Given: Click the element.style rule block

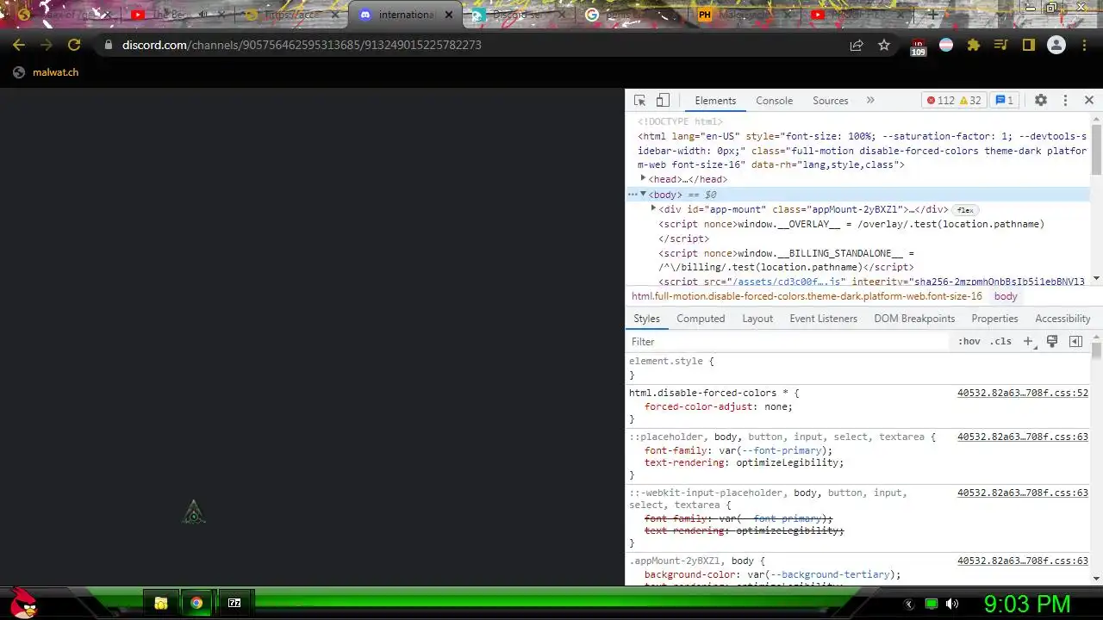Looking at the screenshot, I should coord(858,368).
